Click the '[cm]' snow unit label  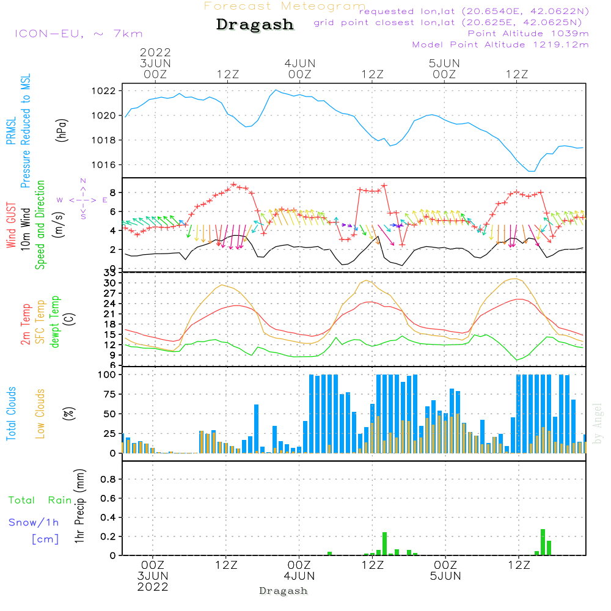tap(45, 539)
